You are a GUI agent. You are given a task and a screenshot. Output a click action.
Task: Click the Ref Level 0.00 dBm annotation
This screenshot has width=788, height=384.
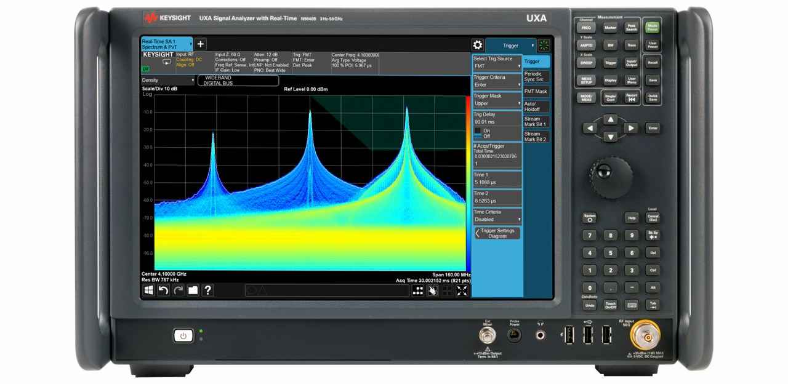pos(306,89)
